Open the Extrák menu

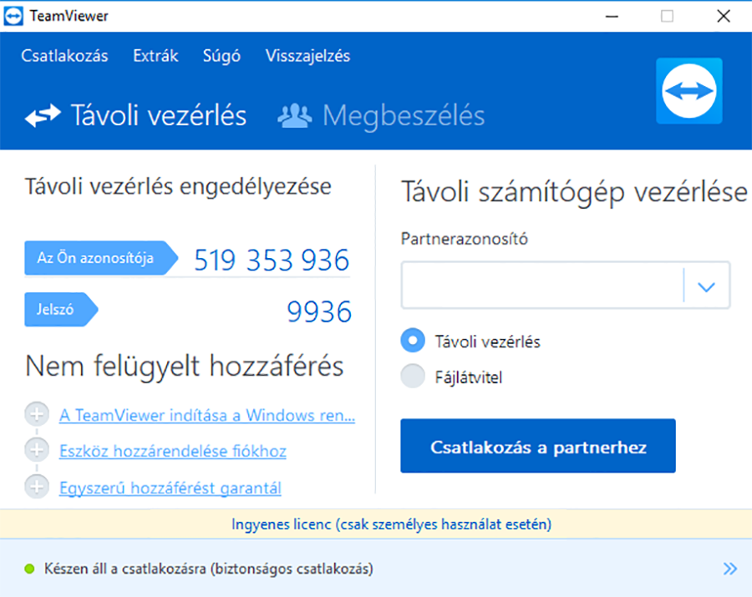(156, 56)
